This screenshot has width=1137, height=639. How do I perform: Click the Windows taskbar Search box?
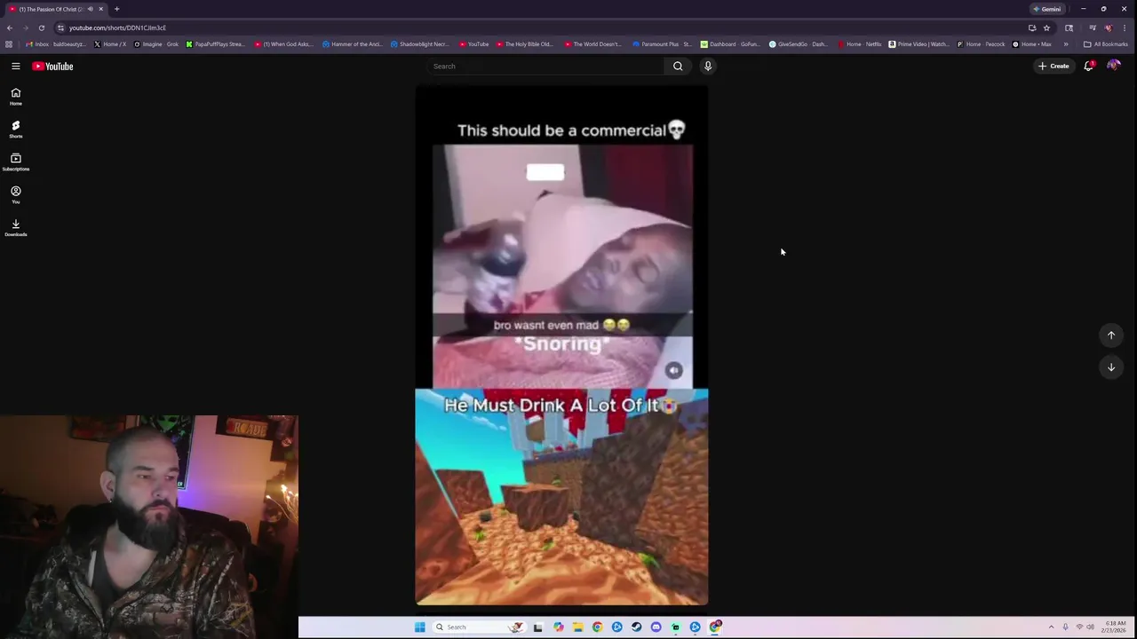[x=479, y=627]
